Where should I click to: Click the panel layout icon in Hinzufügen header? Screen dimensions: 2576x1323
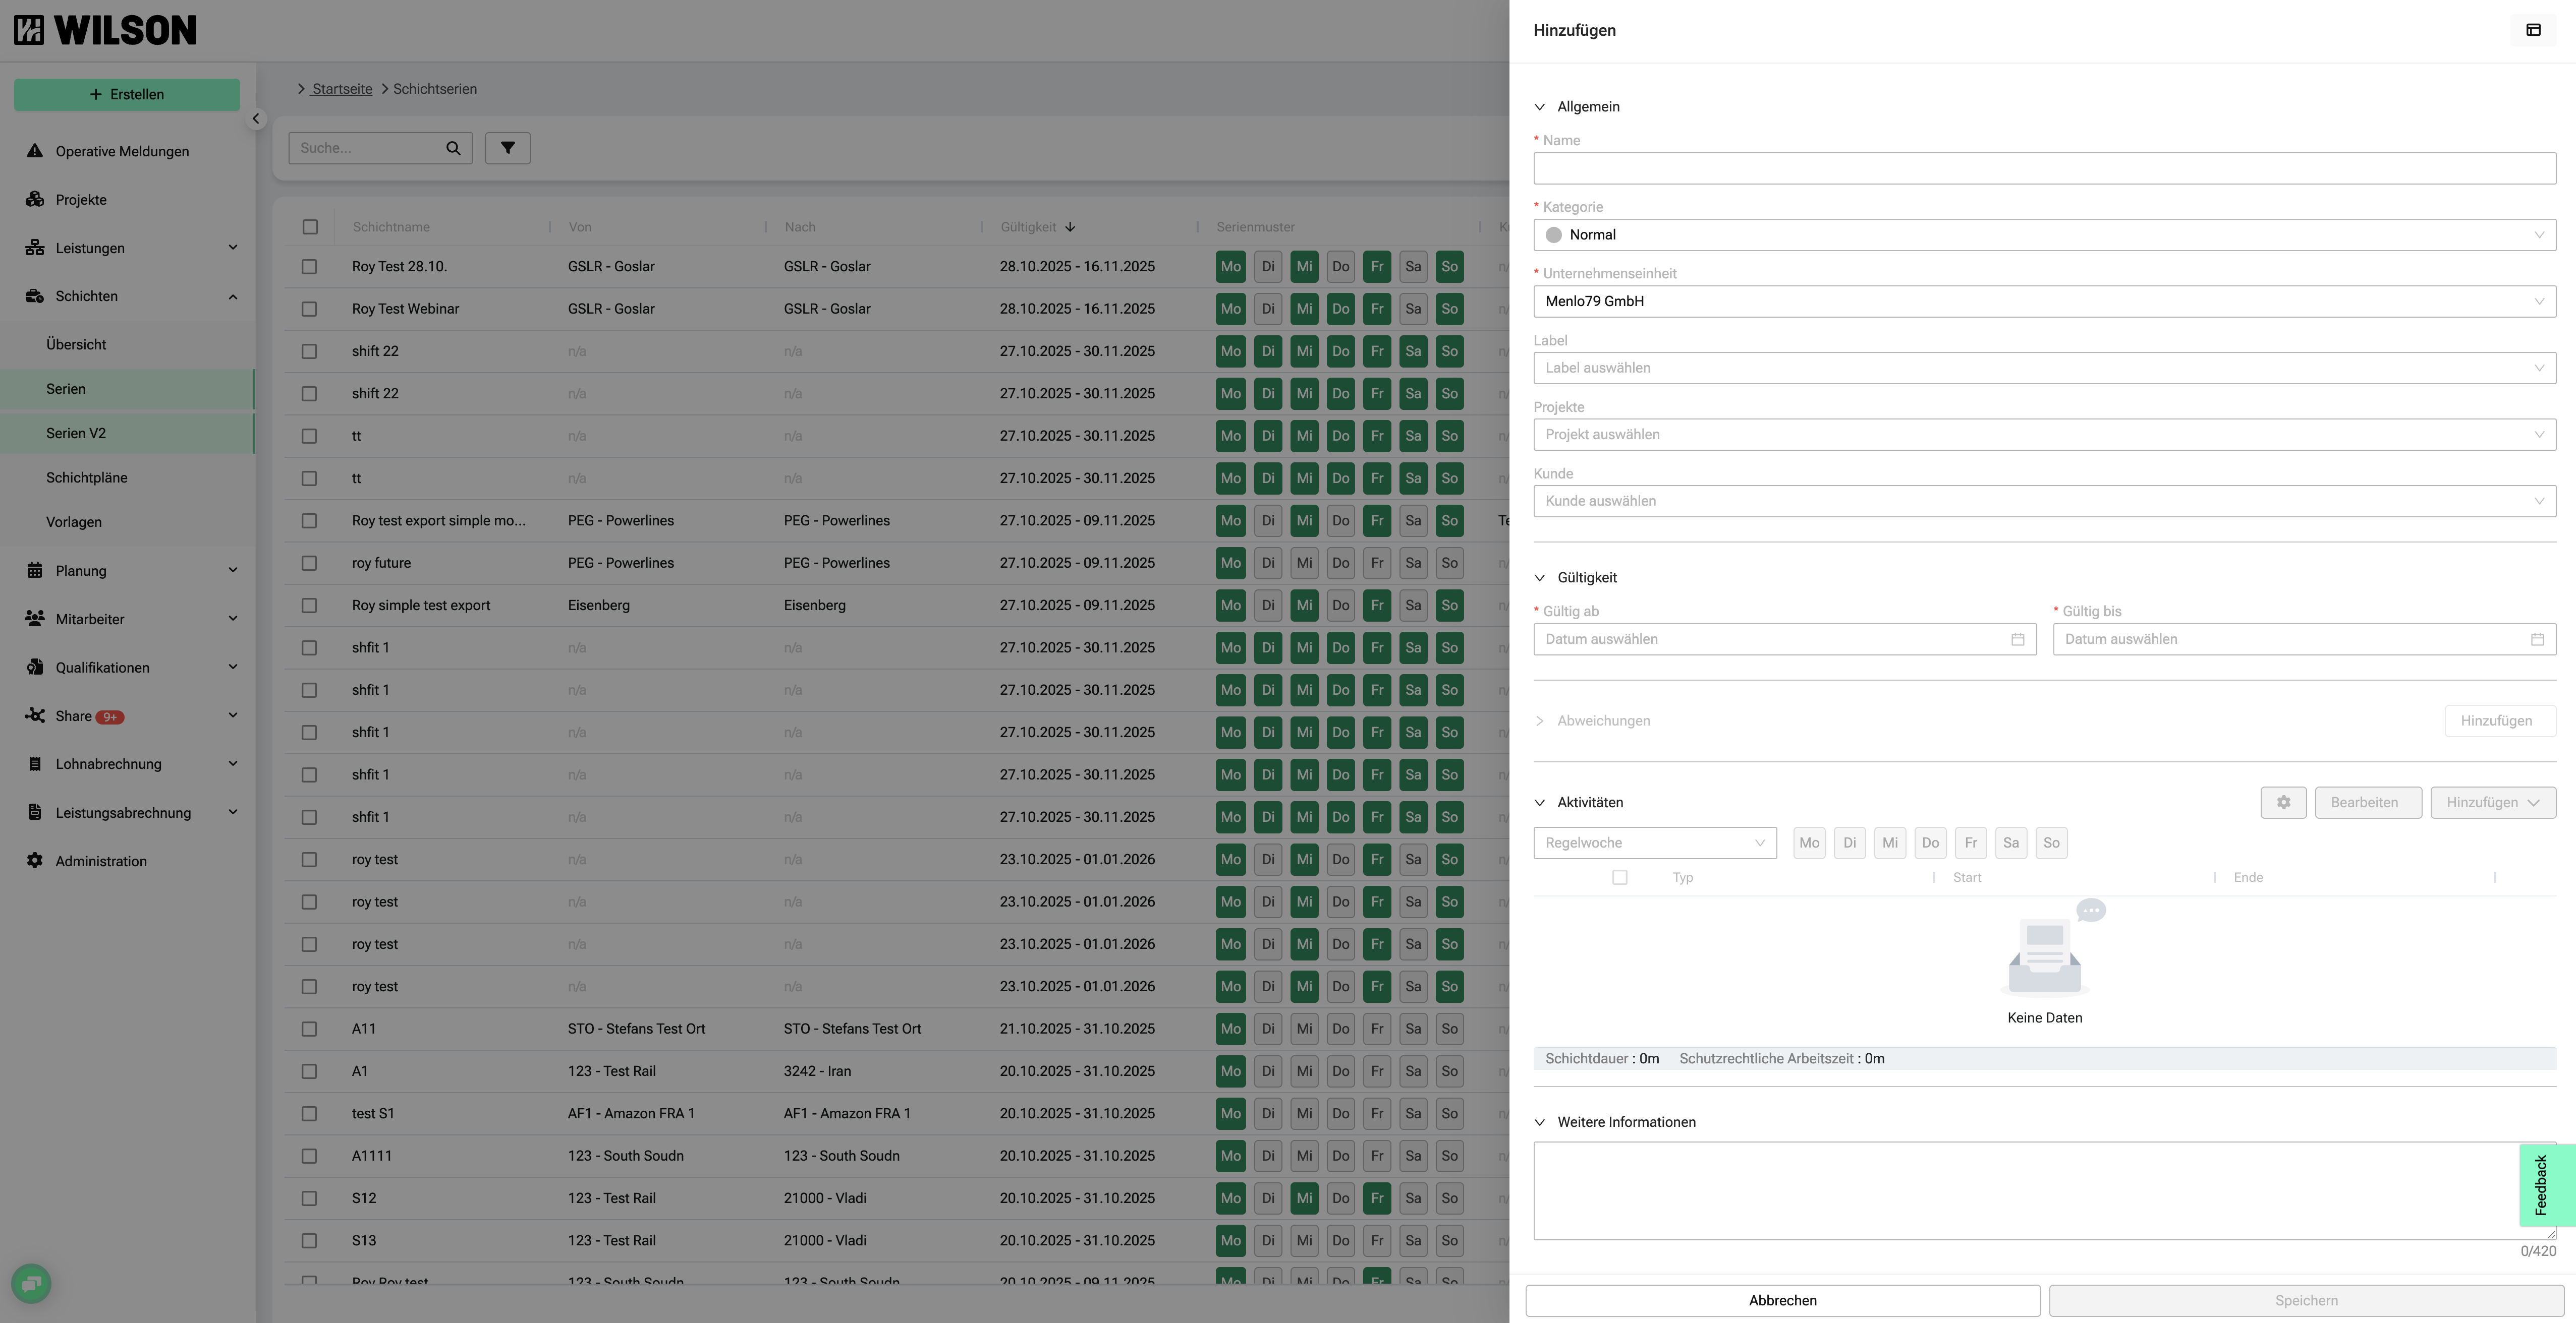pyautogui.click(x=2533, y=30)
